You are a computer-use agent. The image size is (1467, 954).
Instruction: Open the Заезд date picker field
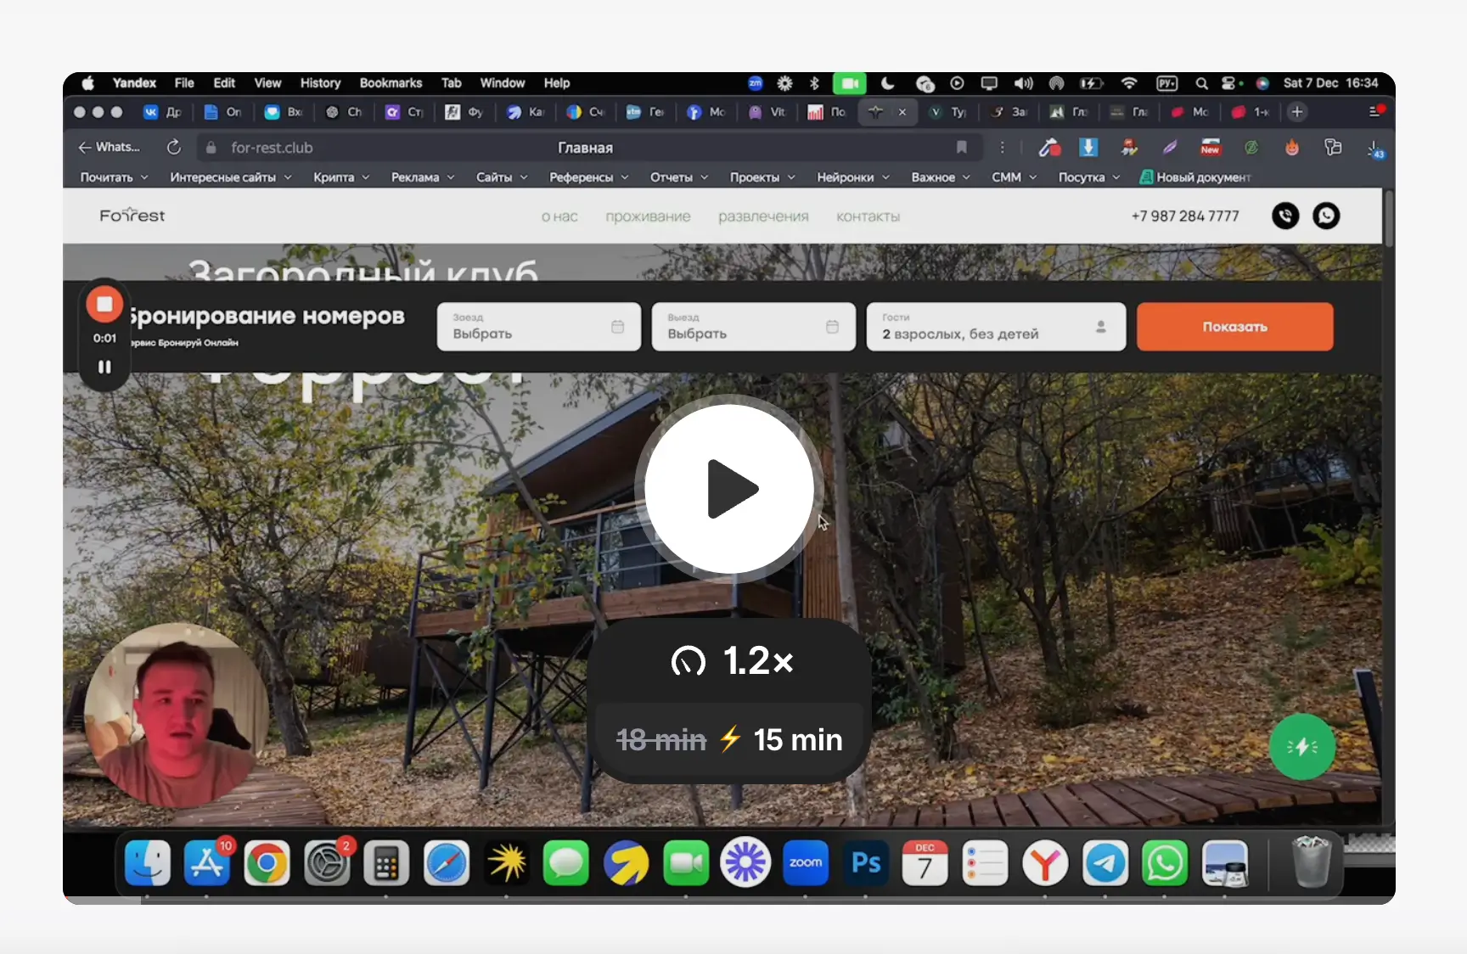click(x=538, y=327)
